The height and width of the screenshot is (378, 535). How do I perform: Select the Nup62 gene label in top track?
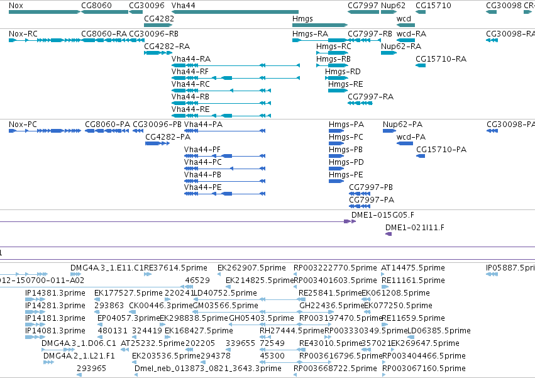click(x=393, y=6)
